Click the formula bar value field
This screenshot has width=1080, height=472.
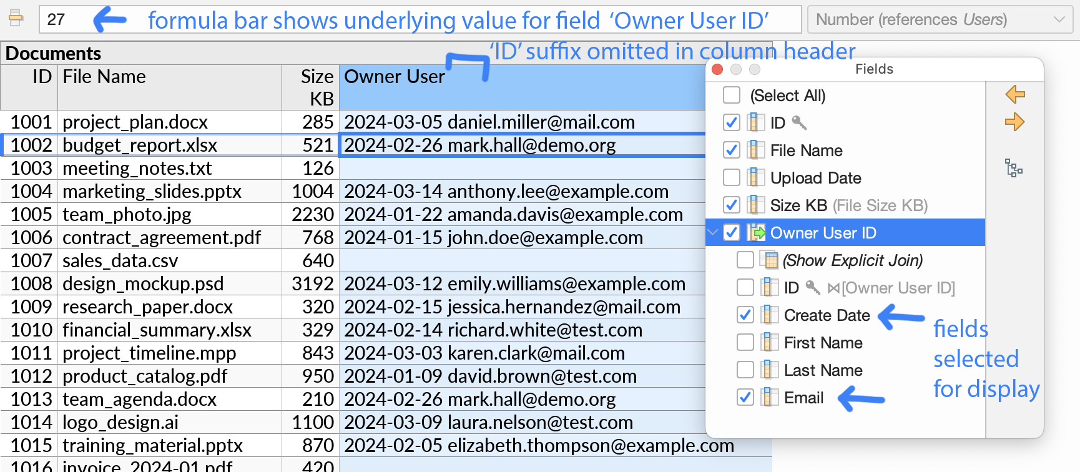(x=420, y=19)
